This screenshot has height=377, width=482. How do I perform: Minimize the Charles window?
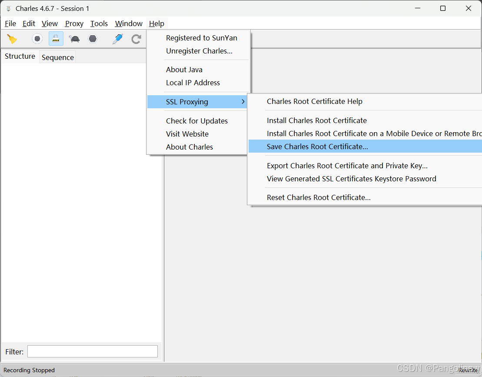(x=417, y=8)
